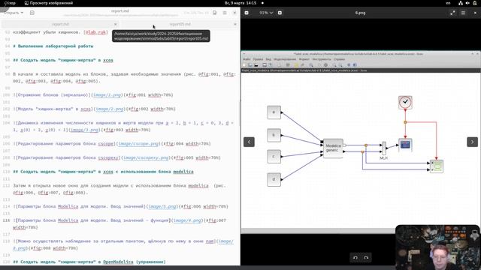The height and width of the screenshot is (270, 481).
Task: Go to the next image
Action: click(472, 142)
